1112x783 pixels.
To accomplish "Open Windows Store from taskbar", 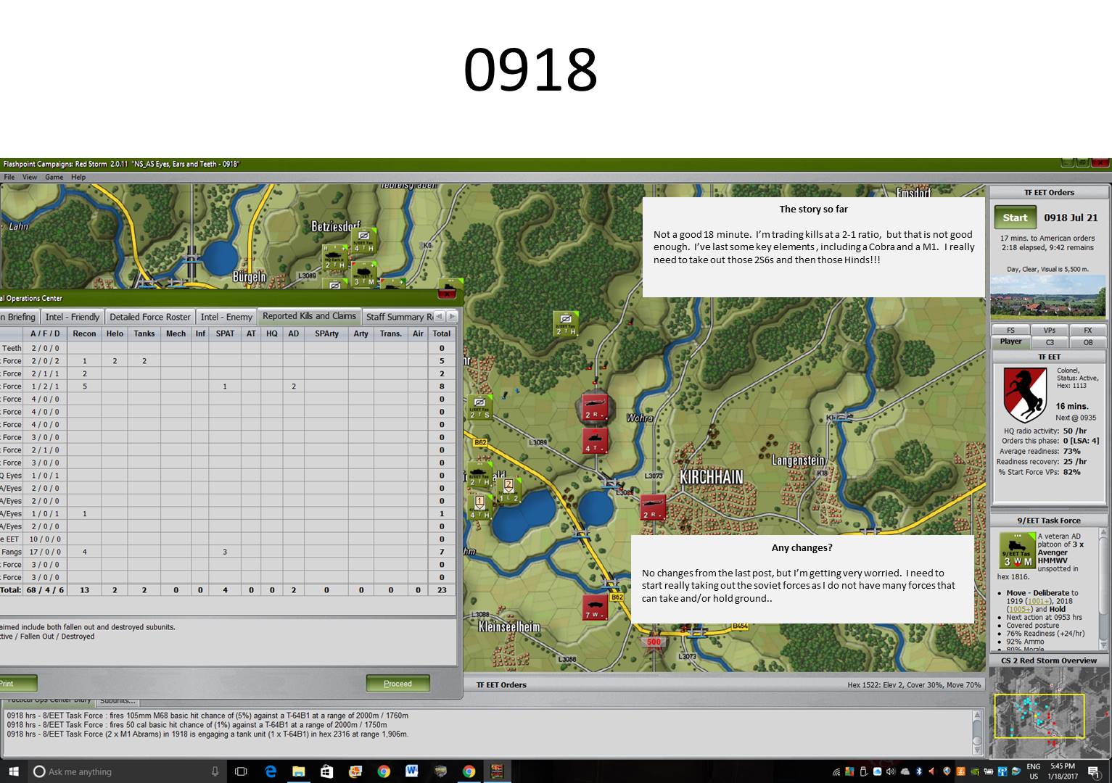I will point(326,771).
